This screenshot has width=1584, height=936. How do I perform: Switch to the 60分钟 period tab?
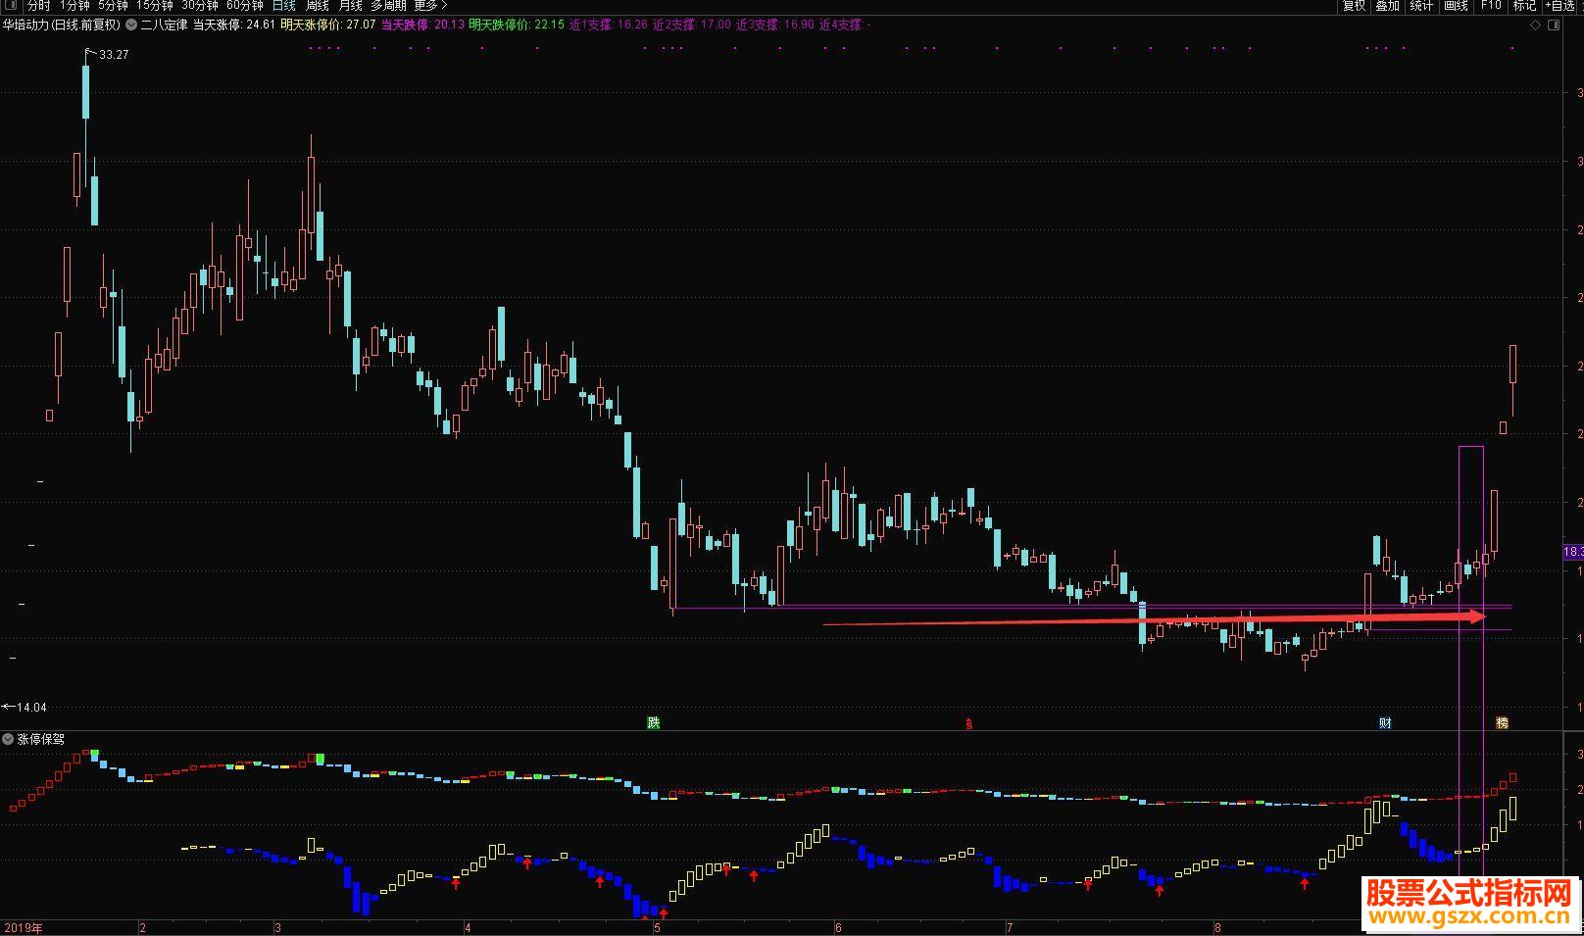(x=245, y=6)
